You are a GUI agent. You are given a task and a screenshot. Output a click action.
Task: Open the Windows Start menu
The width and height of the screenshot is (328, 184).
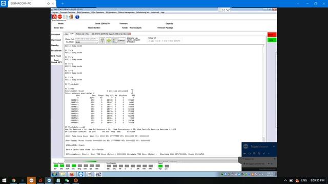point(4,180)
